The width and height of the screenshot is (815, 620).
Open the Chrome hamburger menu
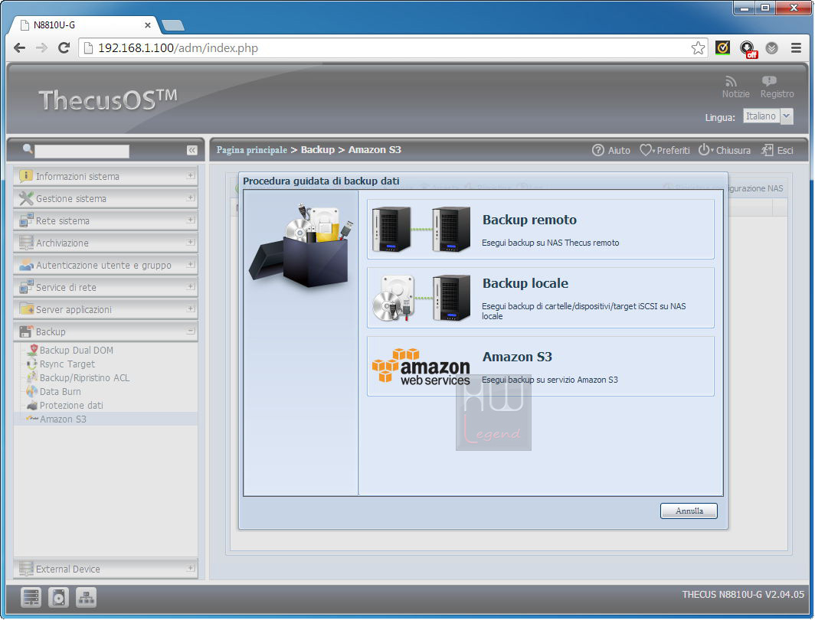[x=796, y=47]
